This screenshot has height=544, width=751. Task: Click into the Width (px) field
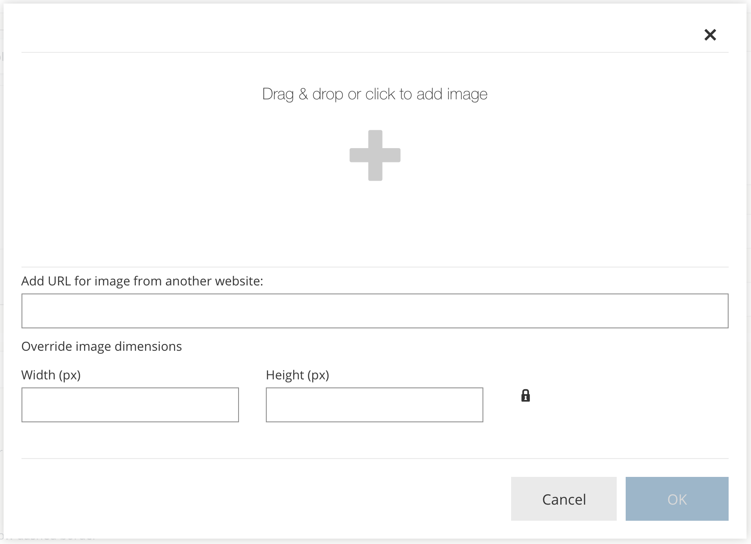(130, 405)
